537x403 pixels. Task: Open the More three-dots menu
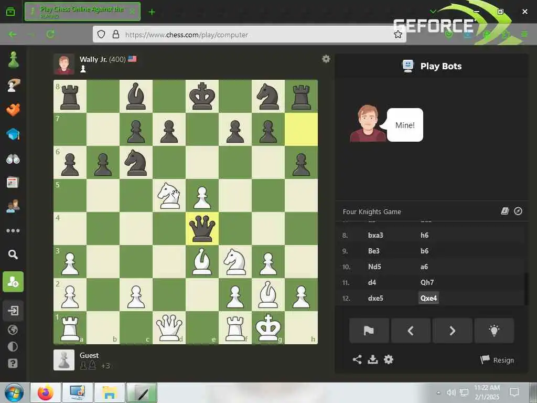(13, 231)
